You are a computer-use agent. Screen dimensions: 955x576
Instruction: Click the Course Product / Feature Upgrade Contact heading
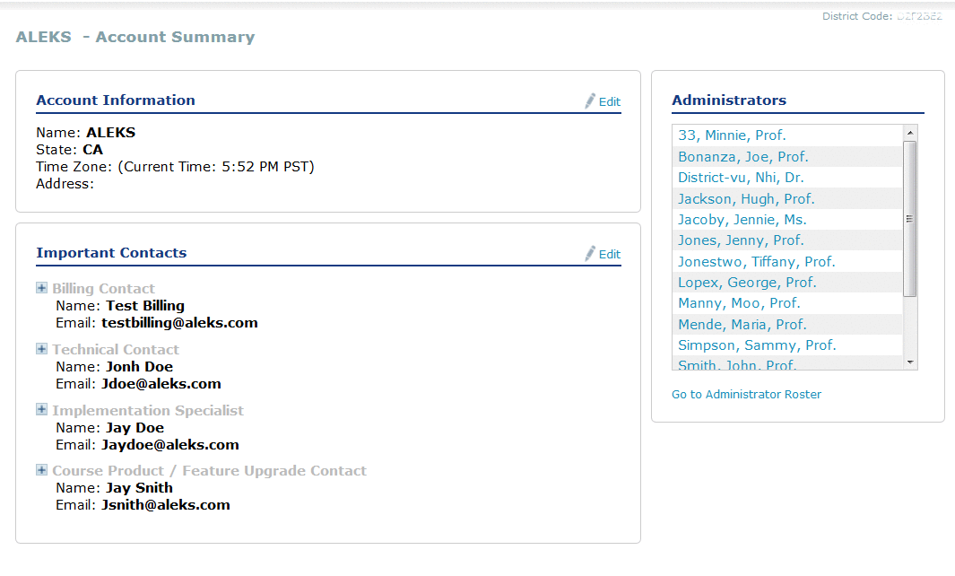pyautogui.click(x=210, y=470)
